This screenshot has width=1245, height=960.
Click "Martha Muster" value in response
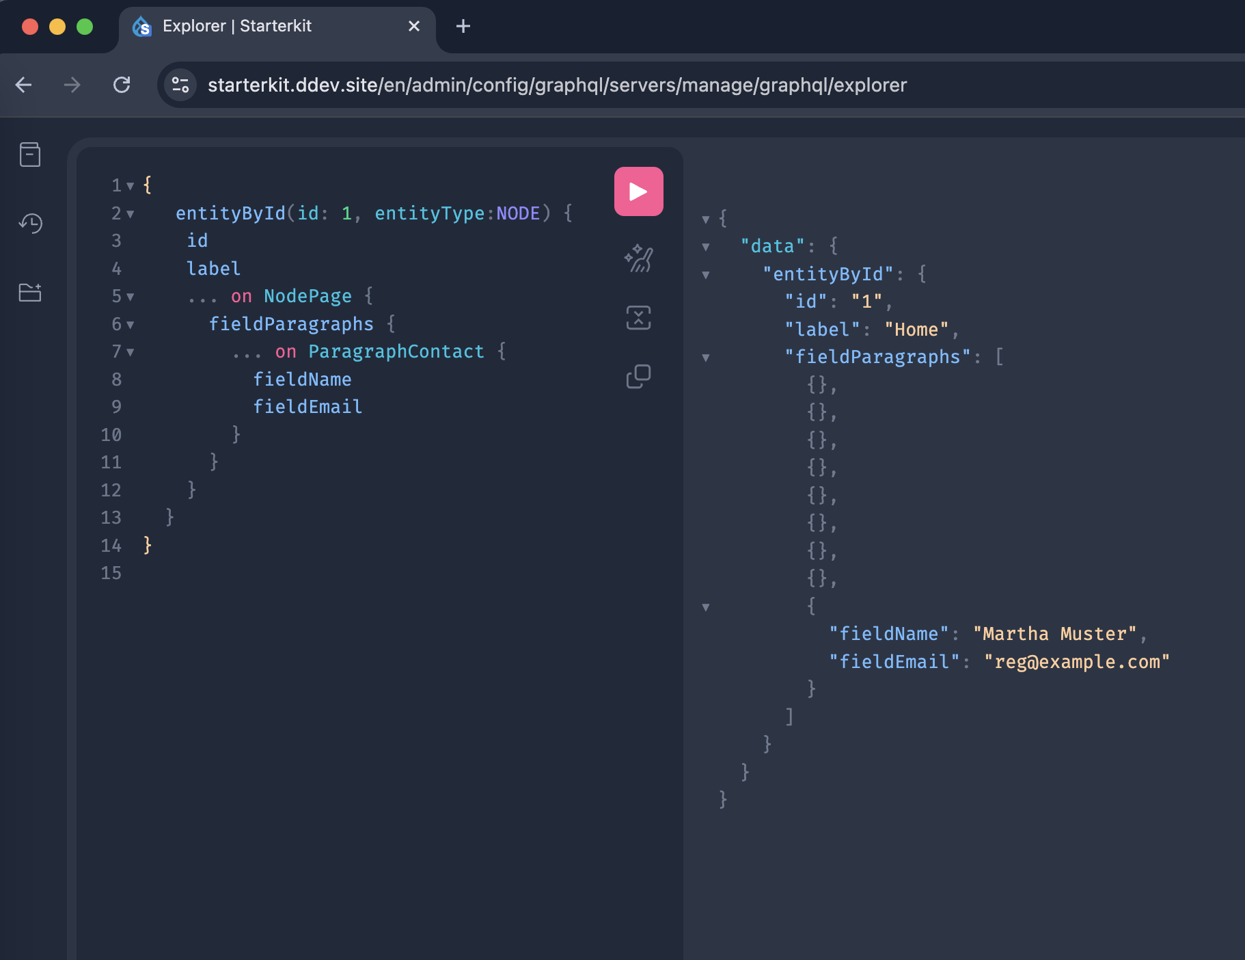click(x=1055, y=634)
